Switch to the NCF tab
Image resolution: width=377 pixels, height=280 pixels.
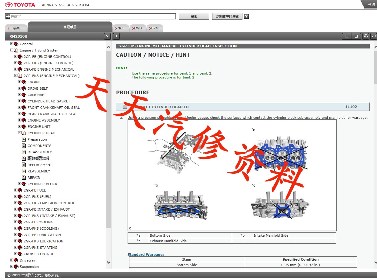121,28
